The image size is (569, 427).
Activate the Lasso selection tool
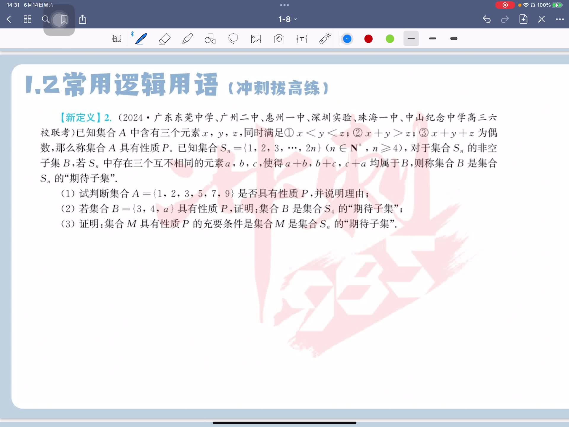click(x=233, y=39)
